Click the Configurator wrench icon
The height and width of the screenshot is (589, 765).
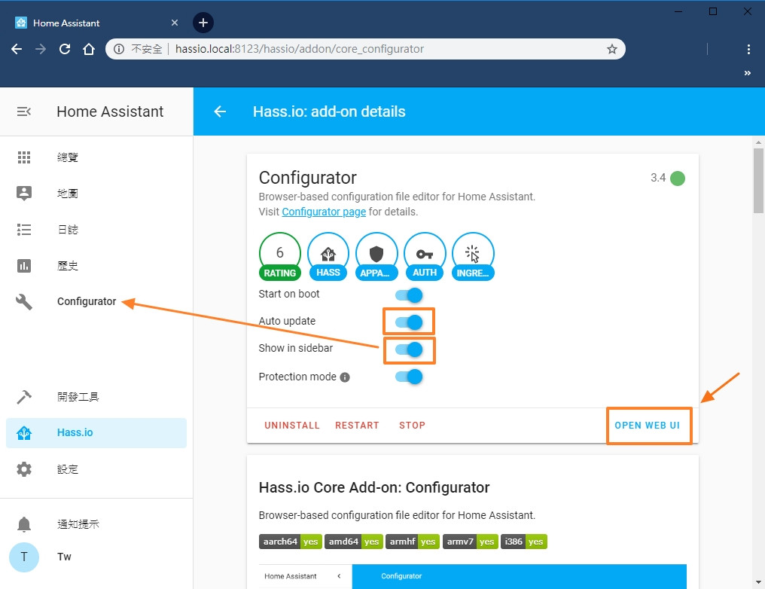pyautogui.click(x=24, y=301)
